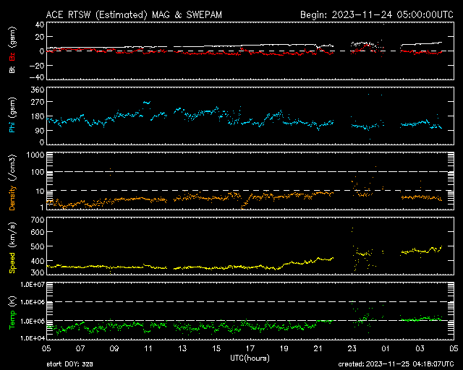Click the '-20' value on the Bt axis
This screenshot has width=463, height=370.
(37, 66)
